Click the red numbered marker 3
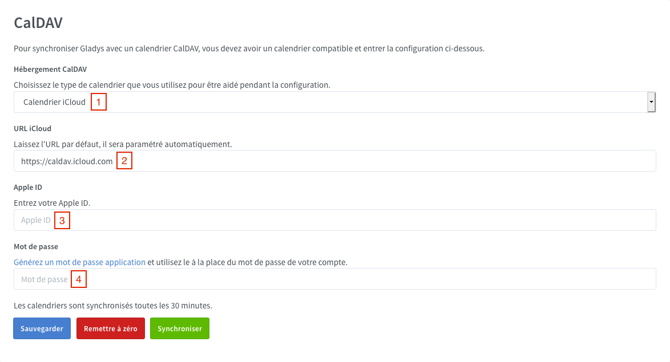The width and height of the screenshot is (670, 362). (x=62, y=220)
